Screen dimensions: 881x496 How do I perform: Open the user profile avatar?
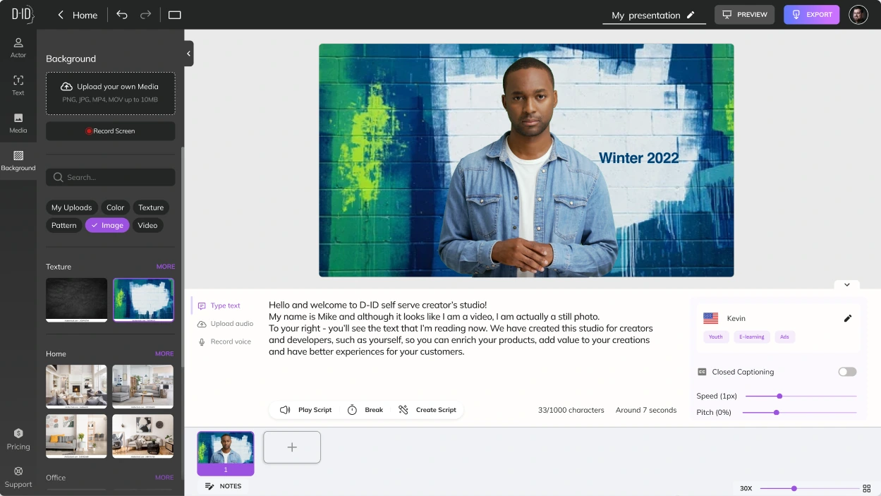858,15
